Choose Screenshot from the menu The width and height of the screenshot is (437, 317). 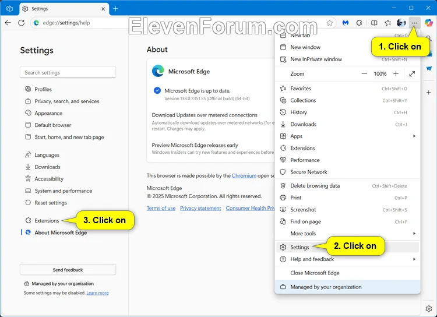coord(347,210)
